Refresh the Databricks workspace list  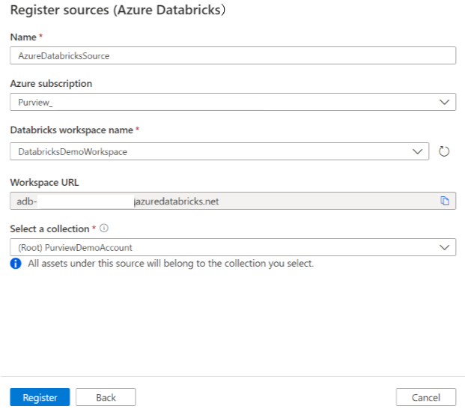click(444, 151)
